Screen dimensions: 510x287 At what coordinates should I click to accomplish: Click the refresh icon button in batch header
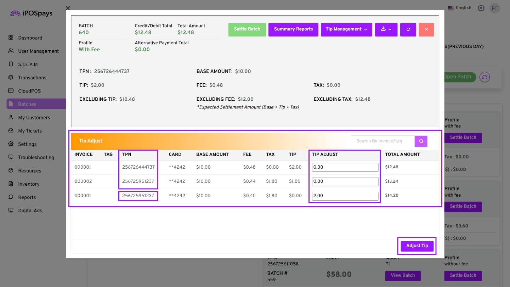[408, 29]
